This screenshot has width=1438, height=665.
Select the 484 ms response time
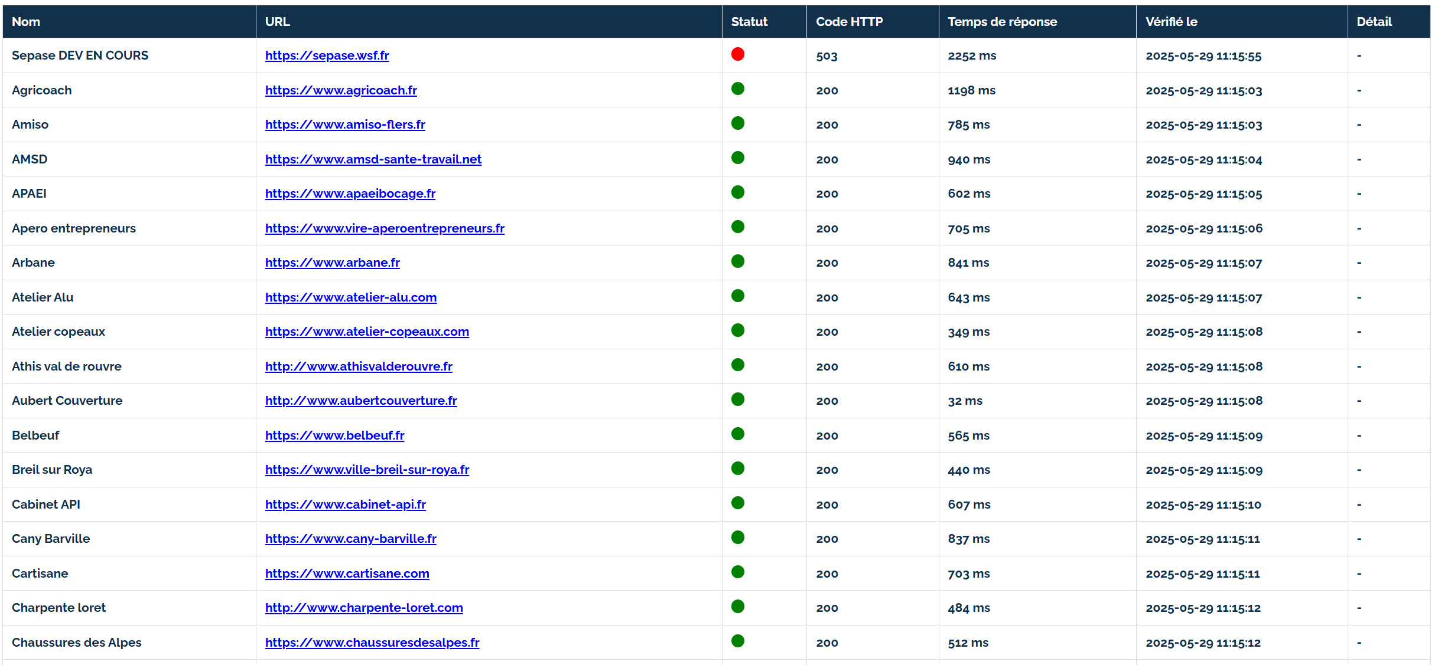point(969,608)
